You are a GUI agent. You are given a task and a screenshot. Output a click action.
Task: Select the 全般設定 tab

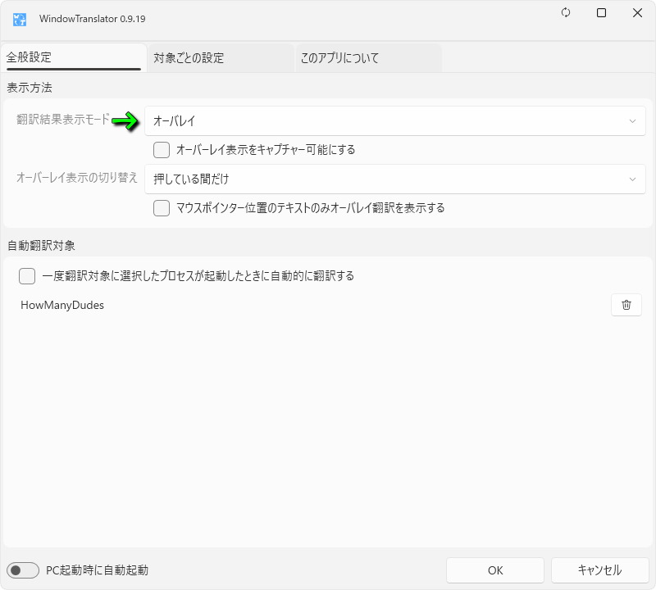[72, 58]
